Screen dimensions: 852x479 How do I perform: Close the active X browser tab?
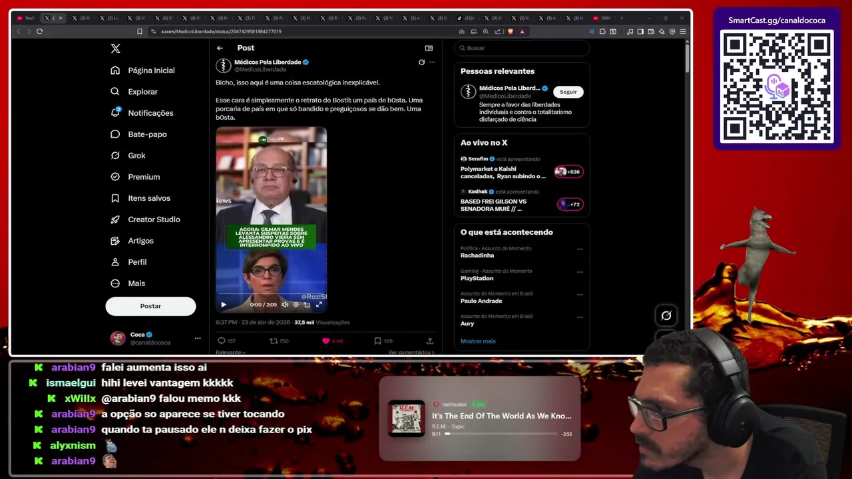click(61, 18)
